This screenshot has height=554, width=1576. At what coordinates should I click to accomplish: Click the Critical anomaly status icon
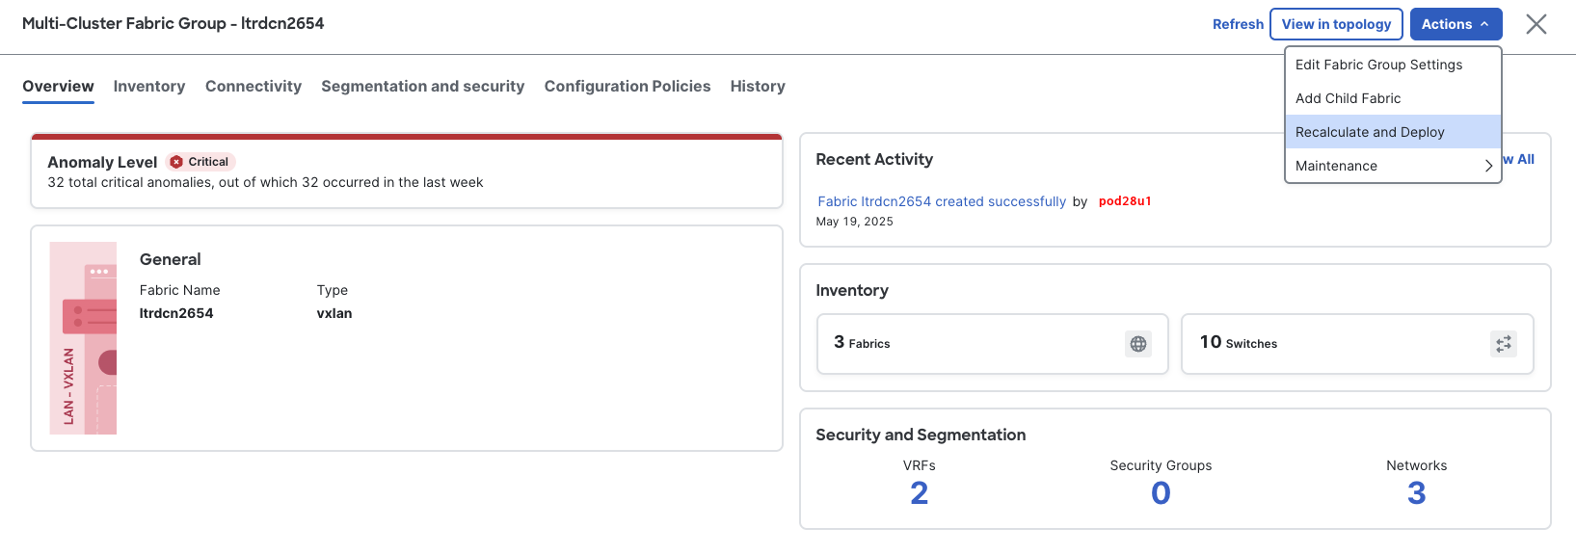[176, 162]
